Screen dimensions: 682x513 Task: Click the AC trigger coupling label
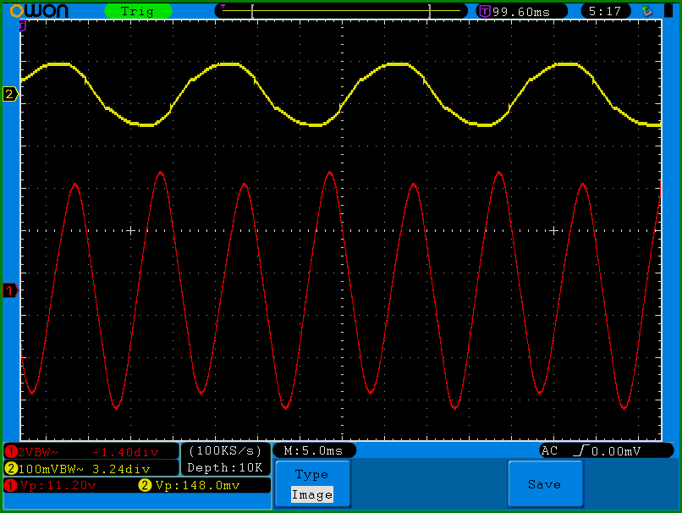pyautogui.click(x=549, y=450)
